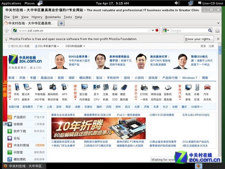Close the Mozilla Firefox notification bar
The width and height of the screenshot is (225, 169).
point(218,39)
